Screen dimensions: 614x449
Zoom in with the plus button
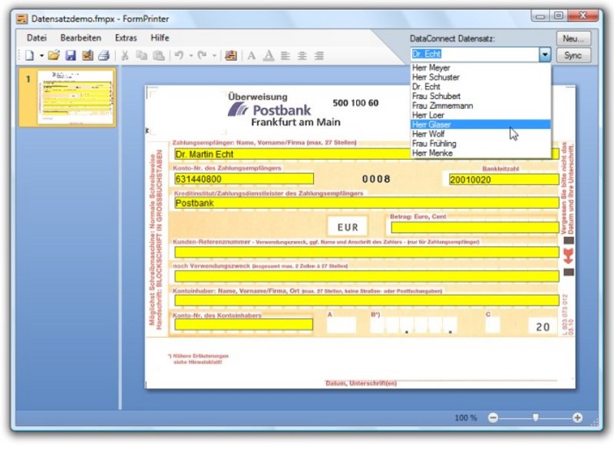578,418
